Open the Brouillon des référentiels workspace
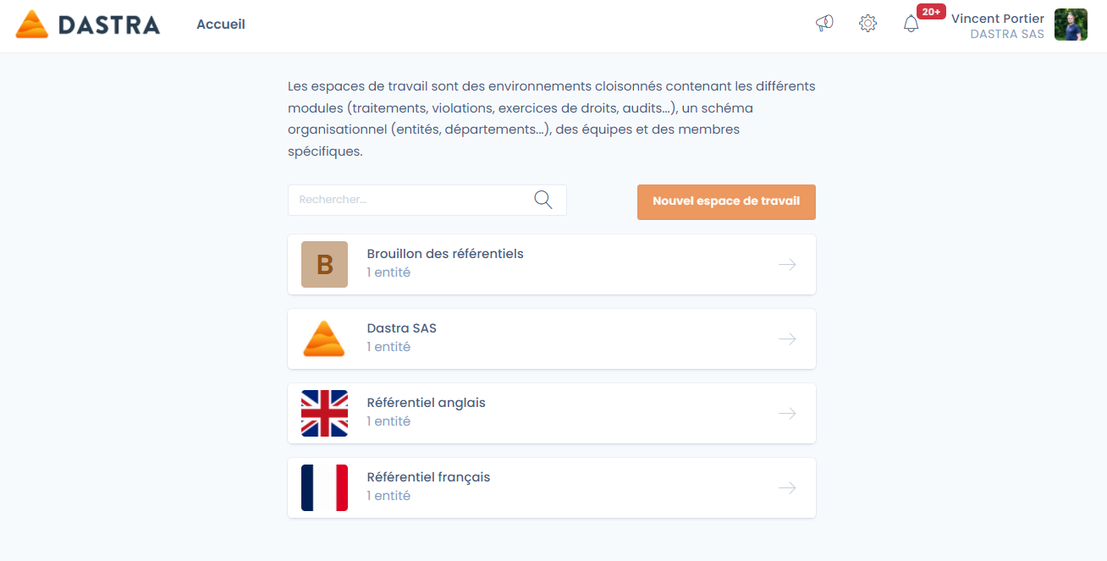The image size is (1107, 561). (445, 254)
